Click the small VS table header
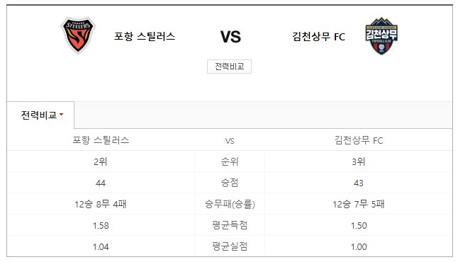This screenshot has width=458, height=262. pyautogui.click(x=230, y=141)
